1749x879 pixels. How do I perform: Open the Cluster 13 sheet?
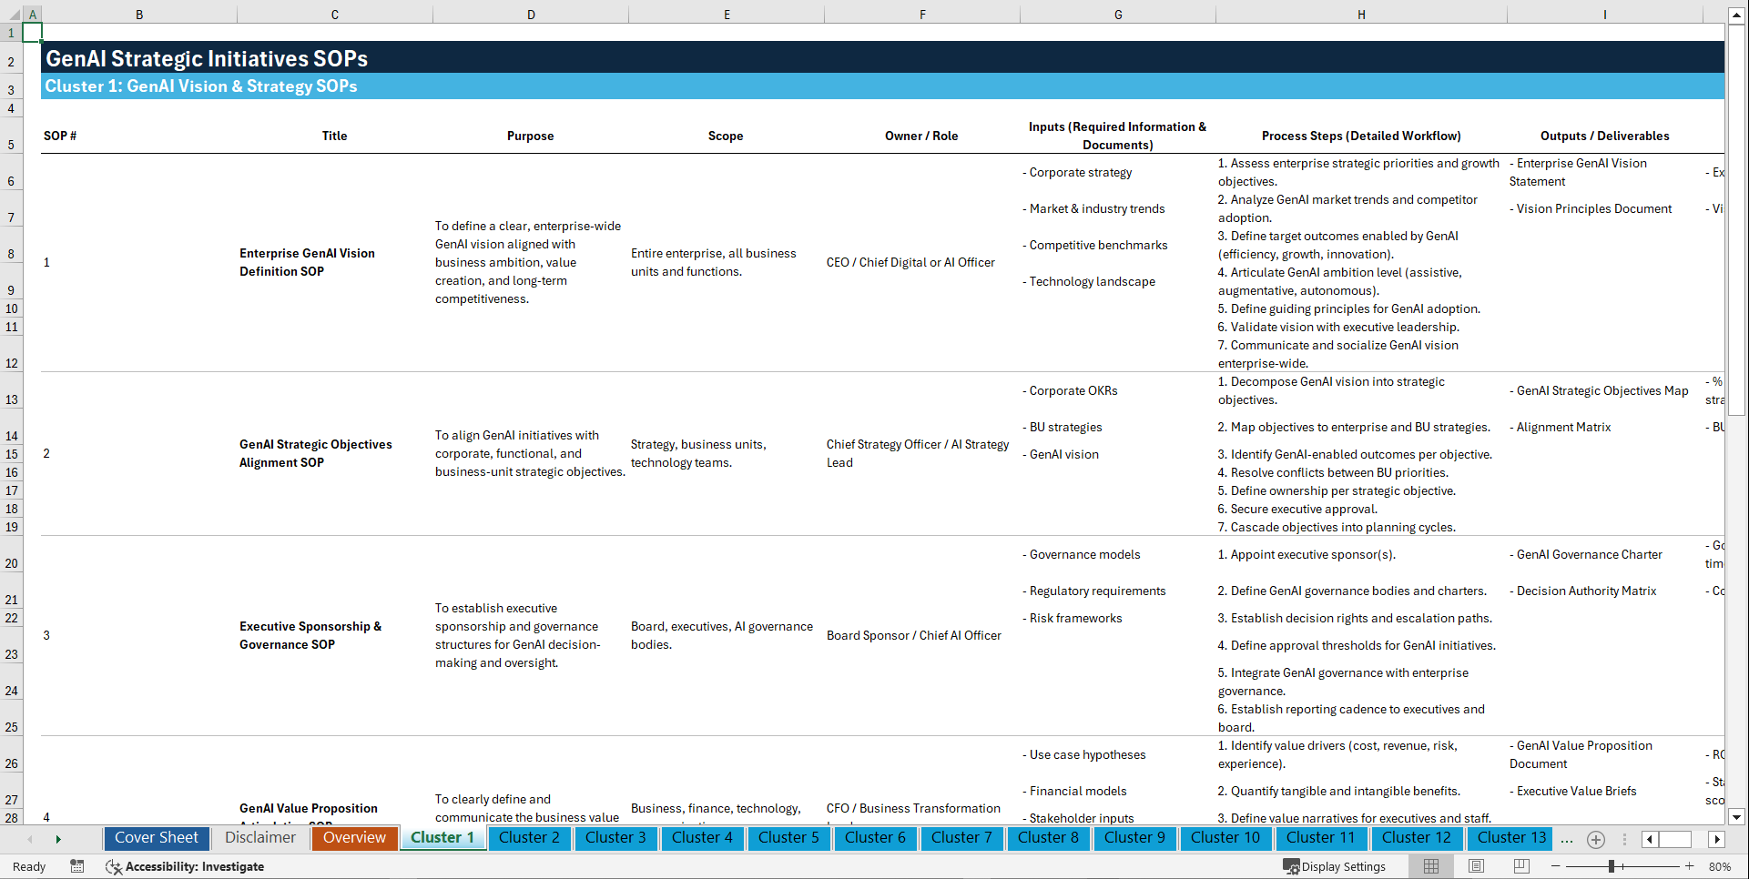pos(1510,838)
